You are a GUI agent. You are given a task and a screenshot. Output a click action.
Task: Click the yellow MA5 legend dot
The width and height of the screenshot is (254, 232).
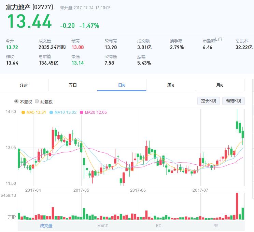click(23, 112)
